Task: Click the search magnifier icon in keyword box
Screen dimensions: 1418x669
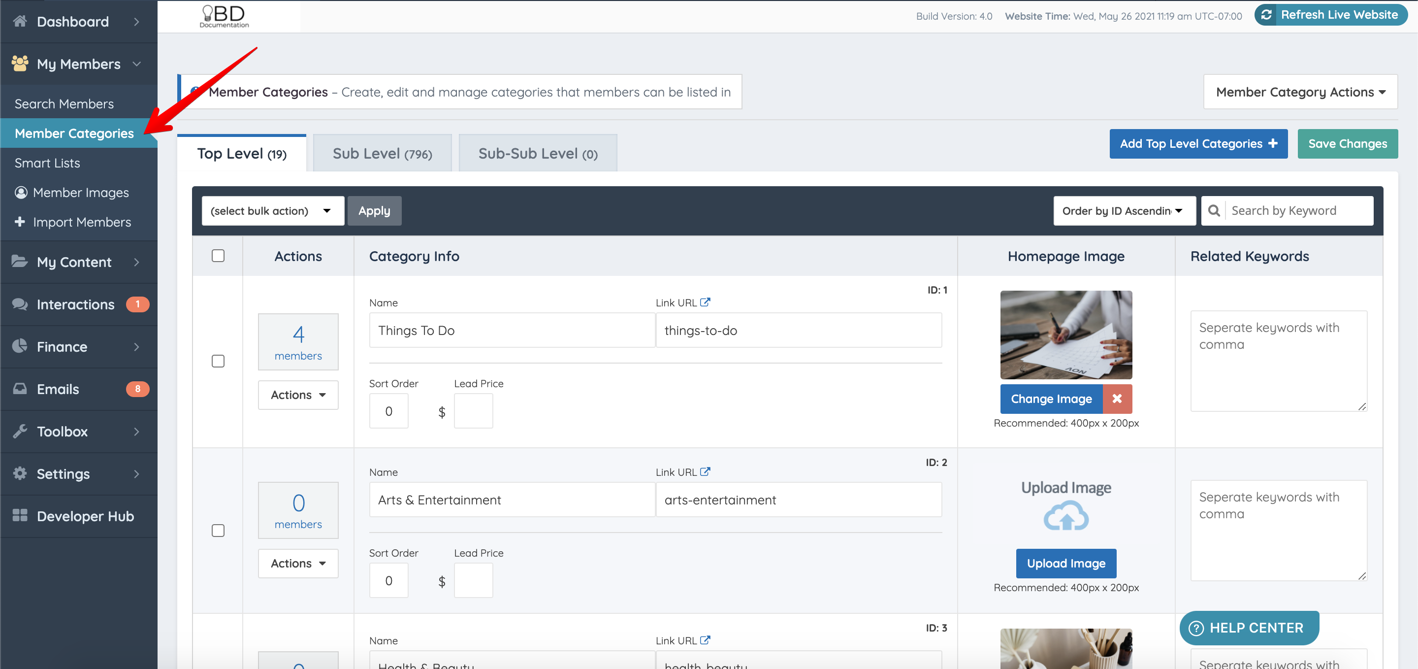Action: pos(1214,211)
